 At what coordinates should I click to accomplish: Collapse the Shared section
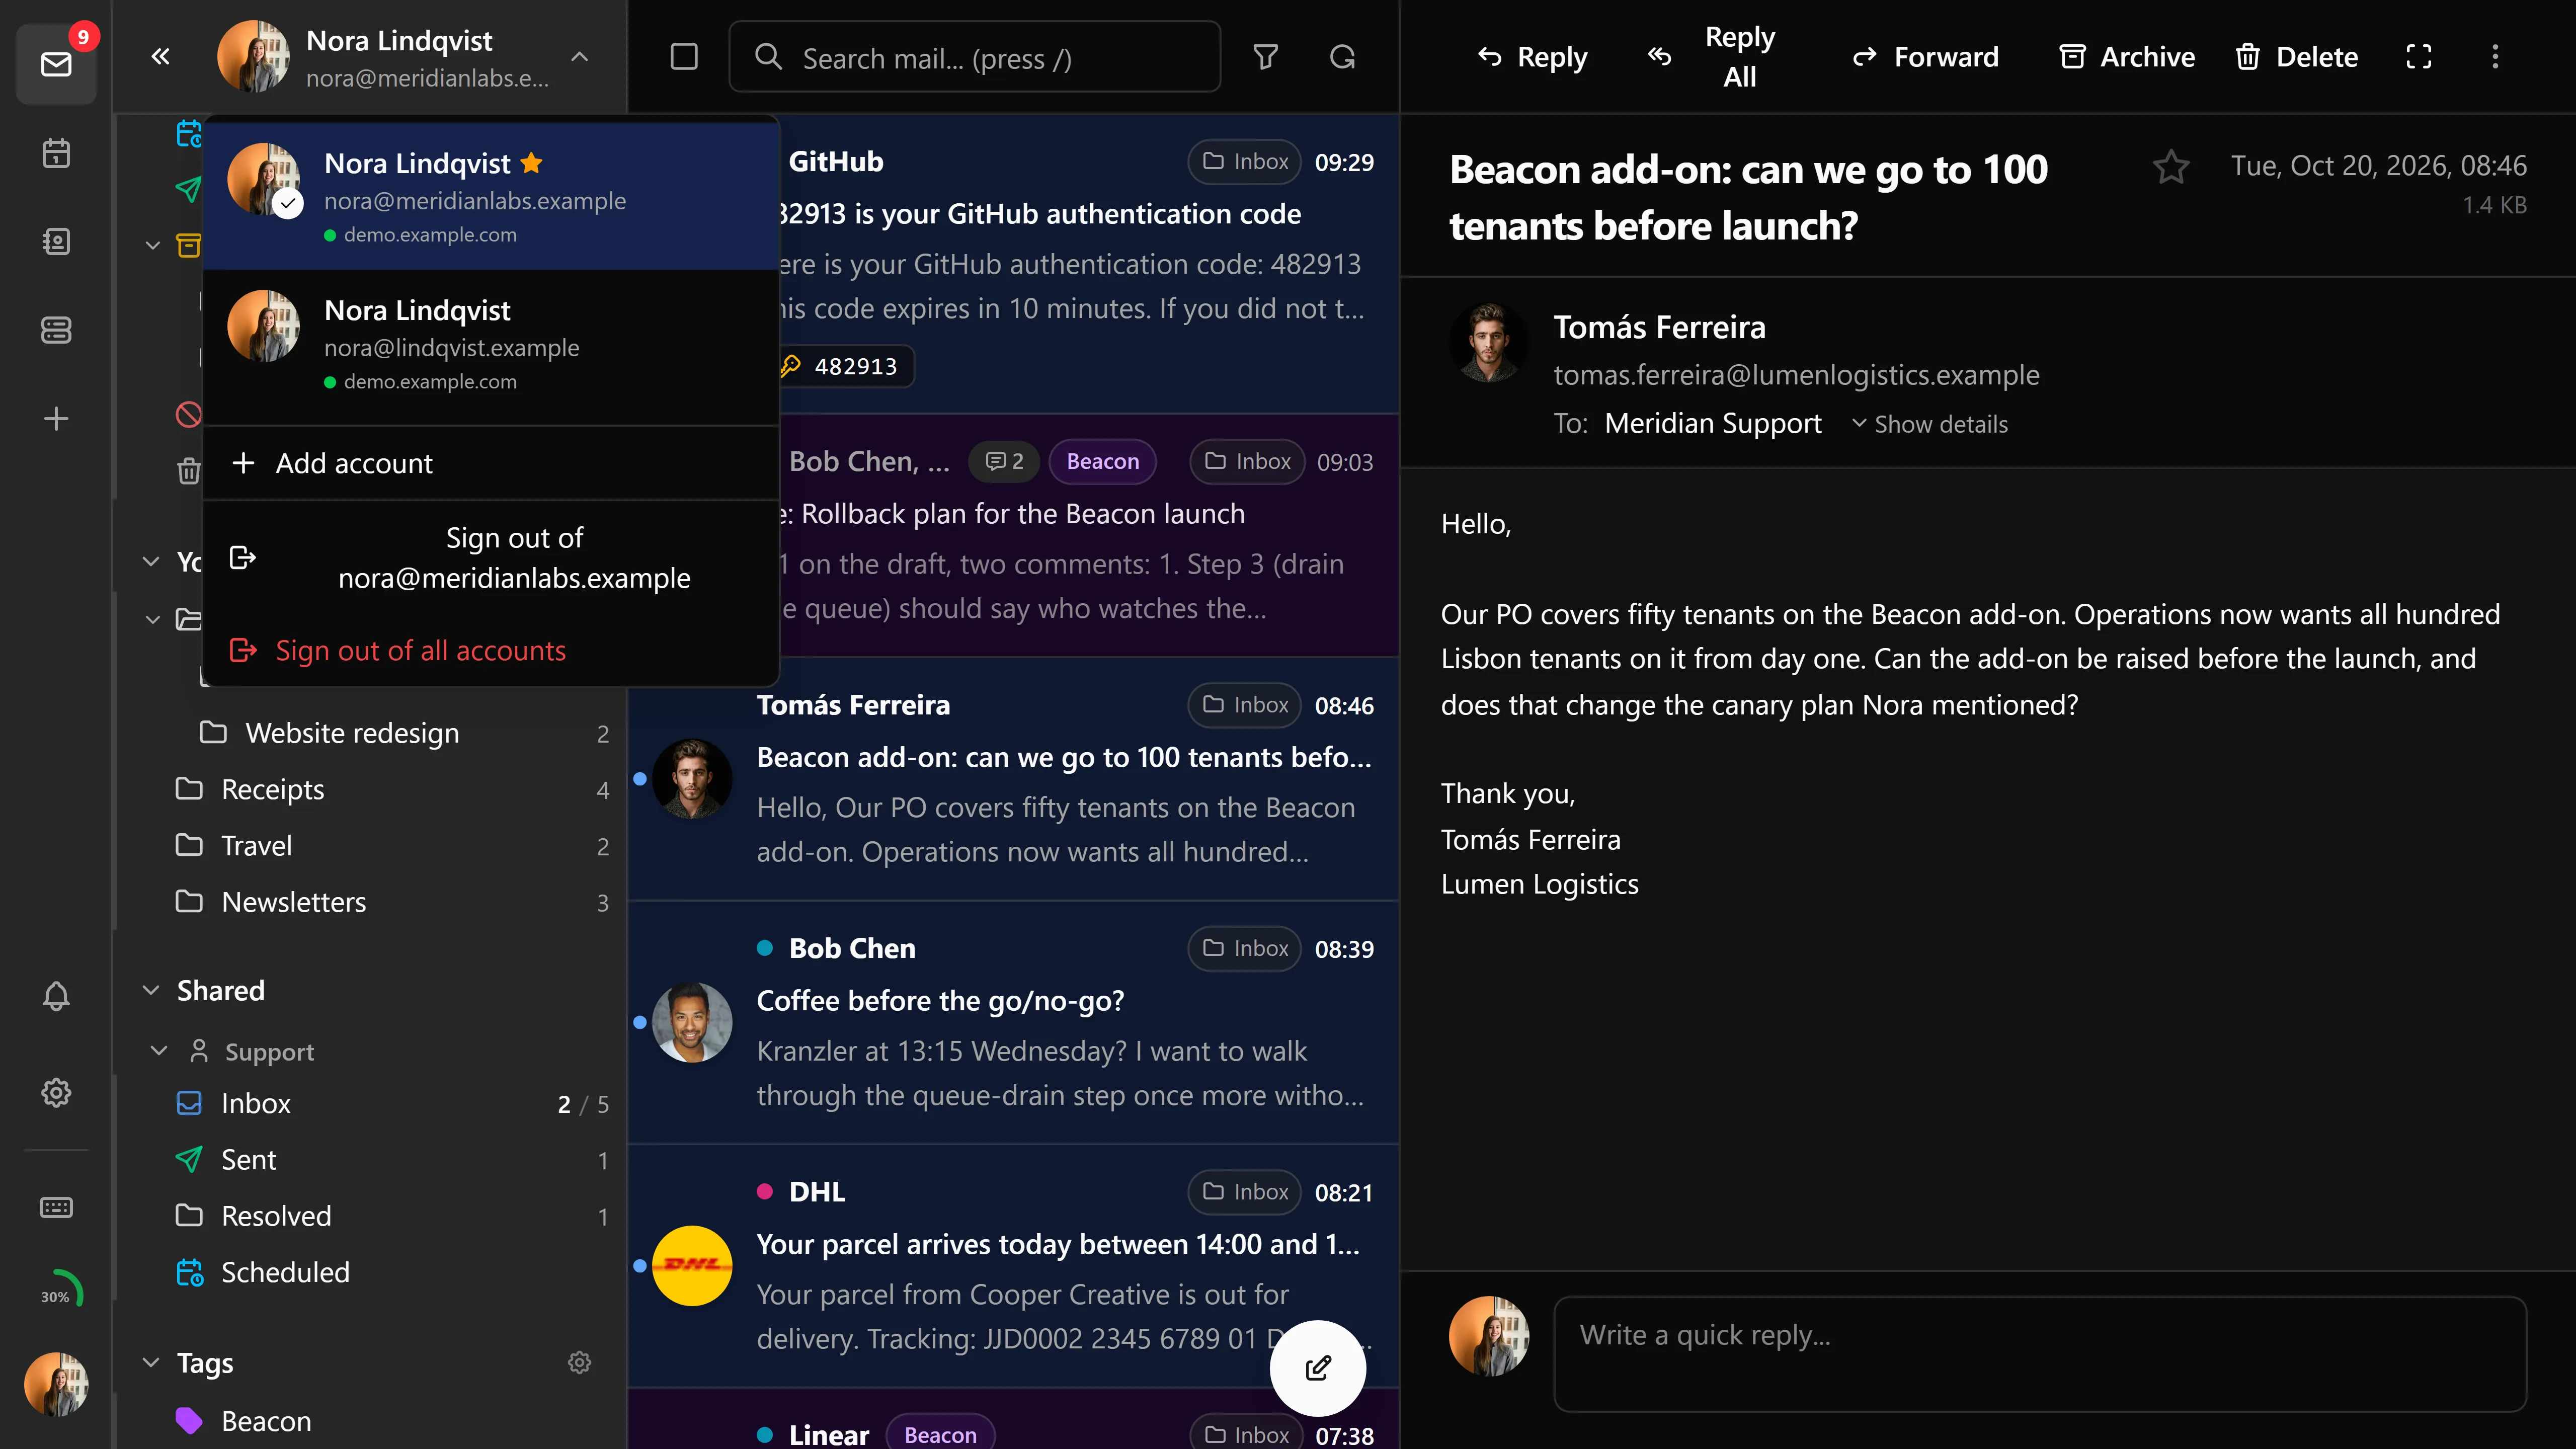coord(151,990)
